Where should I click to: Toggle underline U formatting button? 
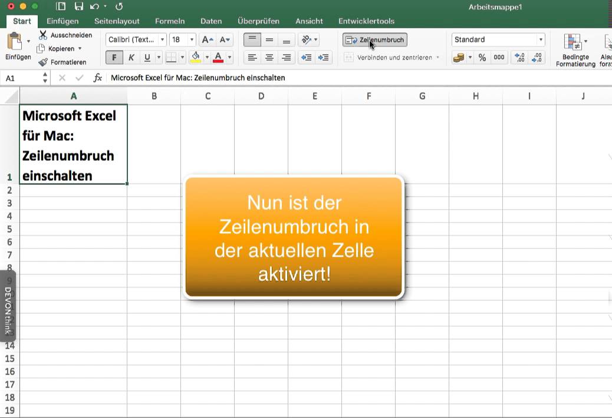147,58
